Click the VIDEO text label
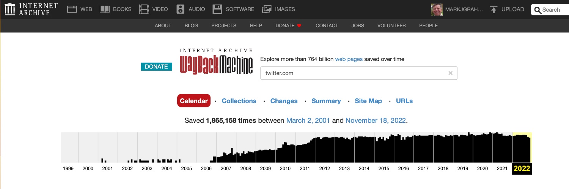 coord(160,9)
